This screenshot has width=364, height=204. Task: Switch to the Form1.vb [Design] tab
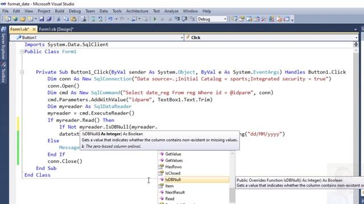[56, 29]
